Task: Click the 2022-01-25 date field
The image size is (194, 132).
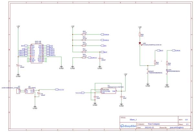Action: point(149,127)
